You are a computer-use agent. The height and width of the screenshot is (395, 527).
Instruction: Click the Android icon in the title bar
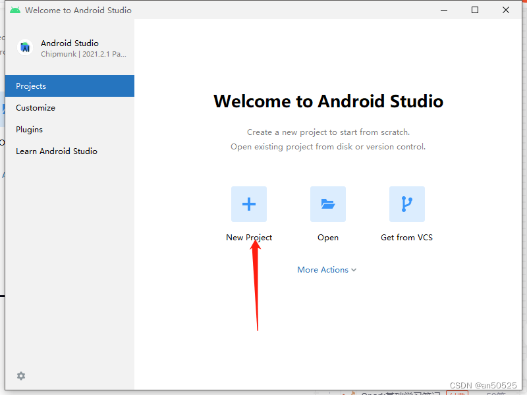(x=14, y=10)
